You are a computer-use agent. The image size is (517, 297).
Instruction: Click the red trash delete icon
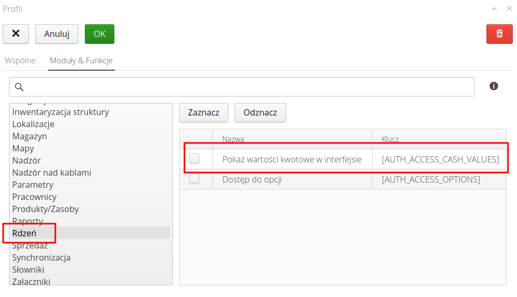tap(499, 34)
